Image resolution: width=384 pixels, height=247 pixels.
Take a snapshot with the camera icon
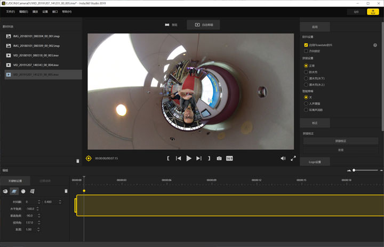click(x=219, y=158)
